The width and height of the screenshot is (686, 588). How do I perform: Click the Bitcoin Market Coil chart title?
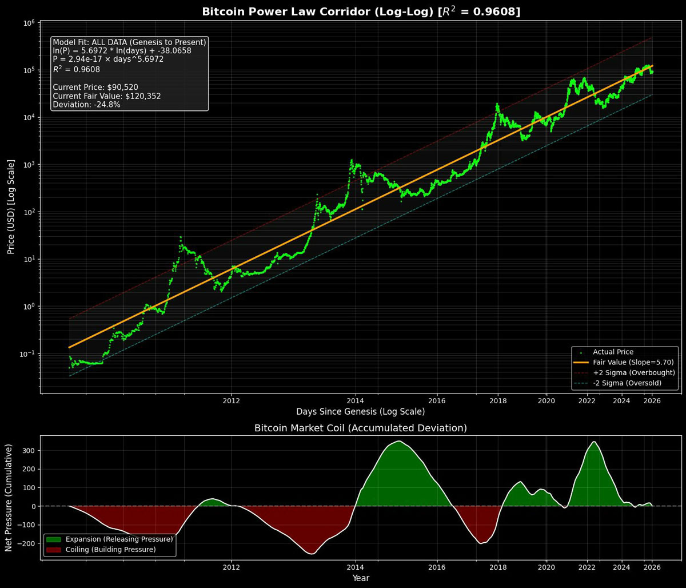(361, 428)
